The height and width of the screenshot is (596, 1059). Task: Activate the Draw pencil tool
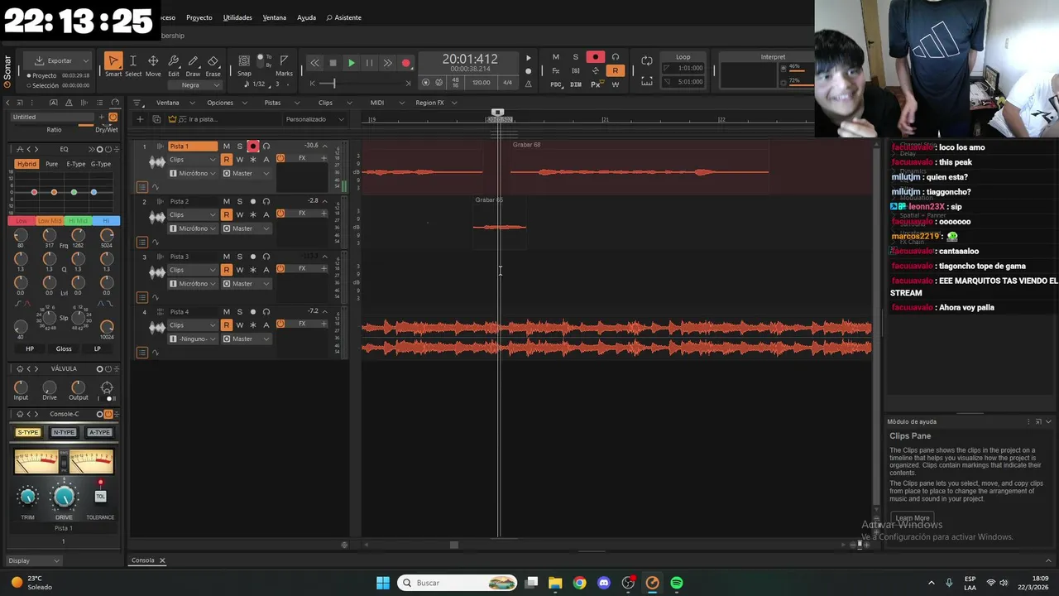click(x=193, y=61)
